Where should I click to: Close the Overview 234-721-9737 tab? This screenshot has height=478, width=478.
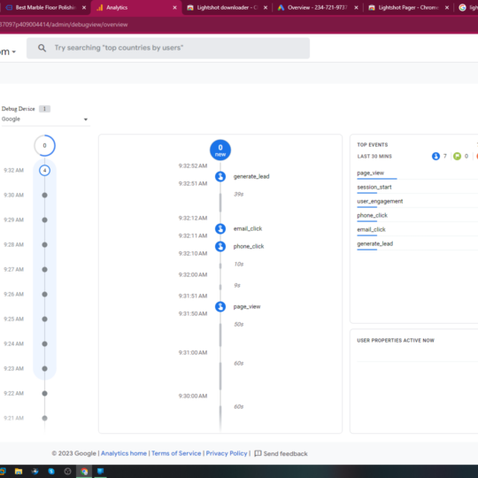point(356,8)
